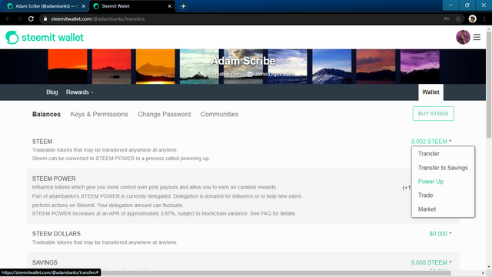Viewport: 492px width, 277px height.
Task: Open Chrome profile avatar icon
Action: tap(472, 18)
